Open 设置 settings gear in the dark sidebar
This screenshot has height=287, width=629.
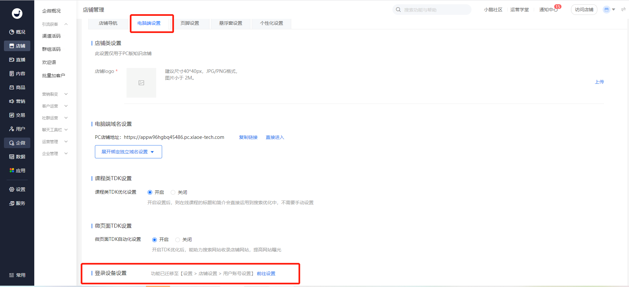point(17,189)
